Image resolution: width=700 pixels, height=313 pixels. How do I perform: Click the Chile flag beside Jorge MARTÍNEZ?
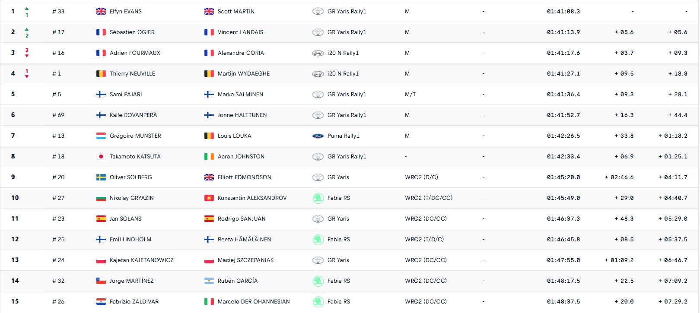point(101,281)
